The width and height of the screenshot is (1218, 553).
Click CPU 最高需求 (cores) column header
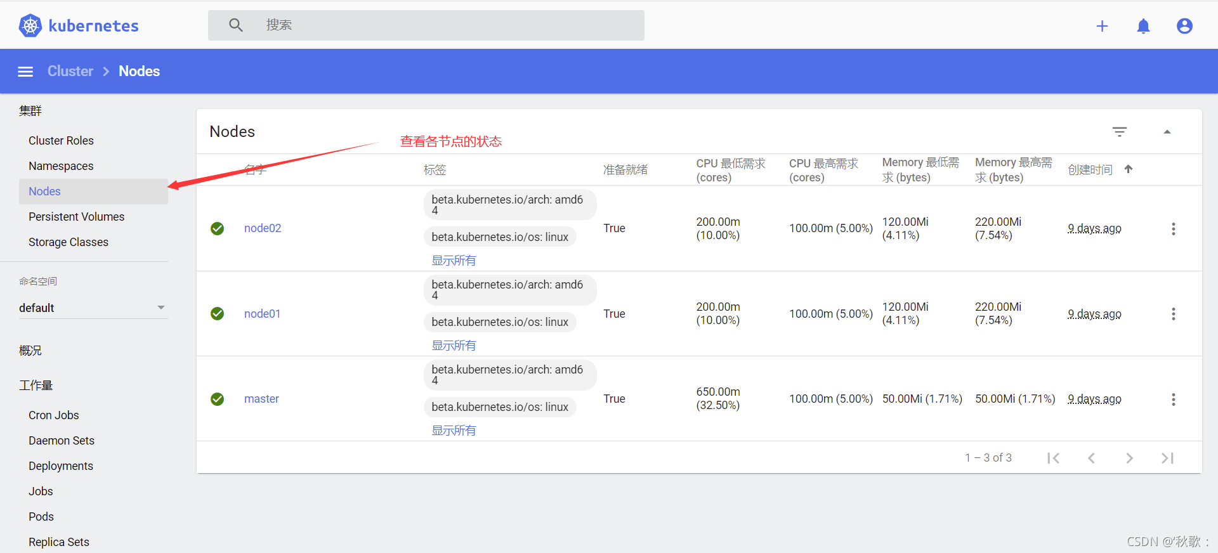pyautogui.click(x=823, y=170)
